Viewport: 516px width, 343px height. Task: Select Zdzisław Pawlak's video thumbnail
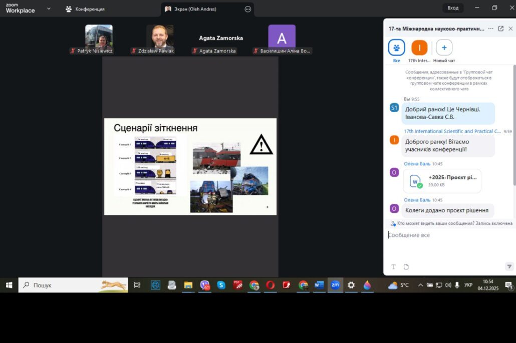(x=160, y=37)
